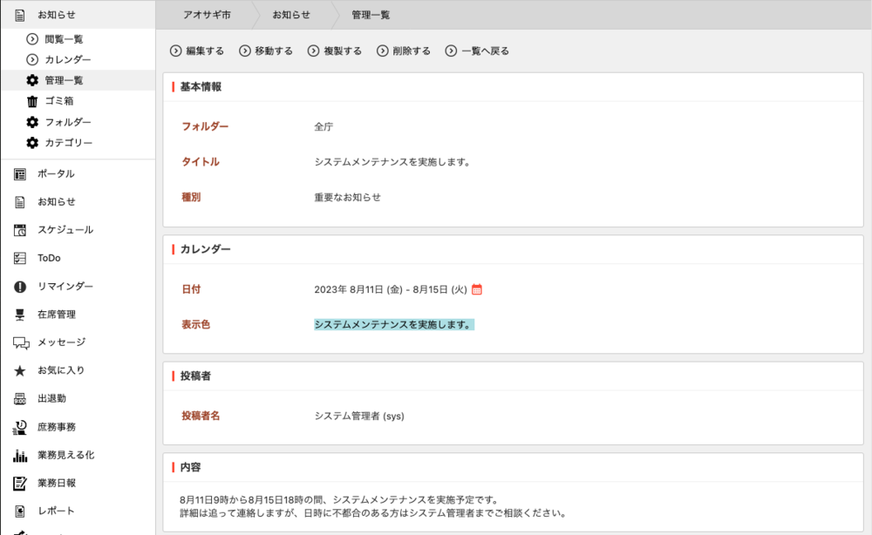Open 出退勤 from the sidebar
This screenshot has width=872, height=535.
coord(51,398)
